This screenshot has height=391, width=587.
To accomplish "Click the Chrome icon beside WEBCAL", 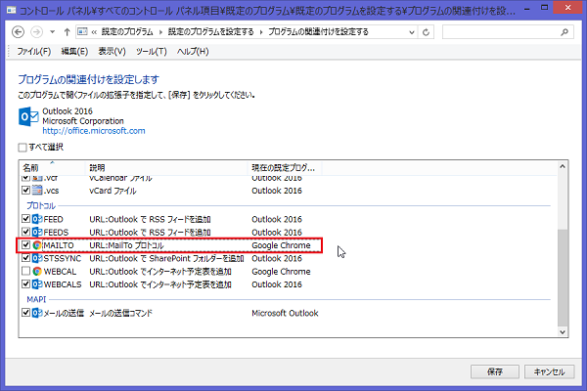I will [x=37, y=272].
